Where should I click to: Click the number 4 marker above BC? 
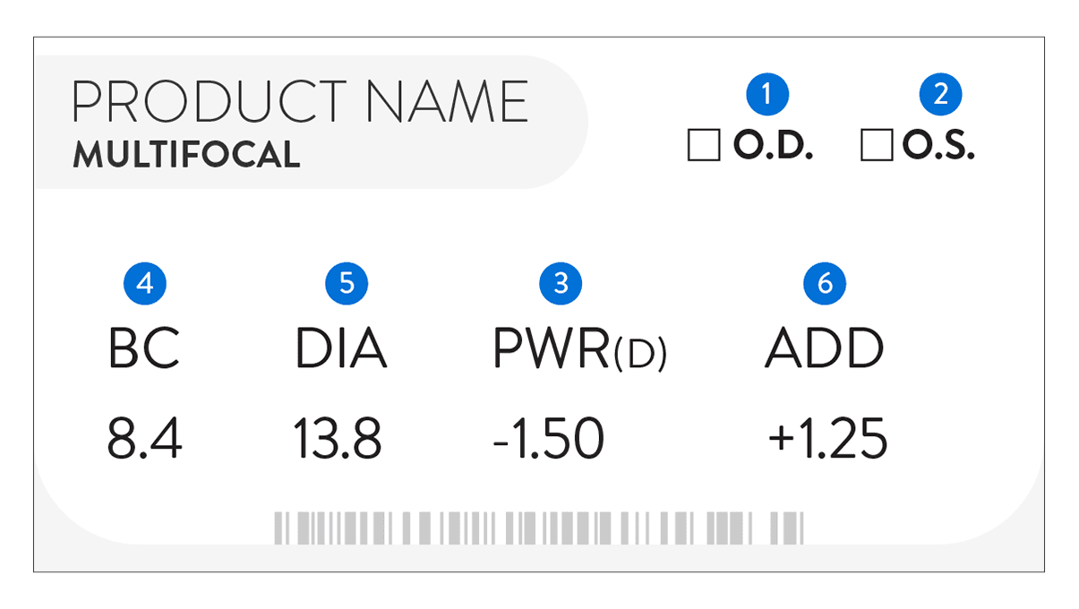(x=145, y=284)
